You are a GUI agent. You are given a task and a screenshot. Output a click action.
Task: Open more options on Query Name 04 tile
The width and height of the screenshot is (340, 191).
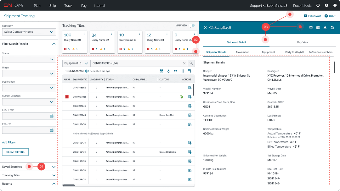click(x=167, y=34)
